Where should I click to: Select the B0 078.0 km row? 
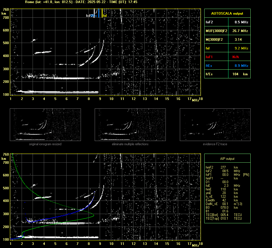[222, 208]
